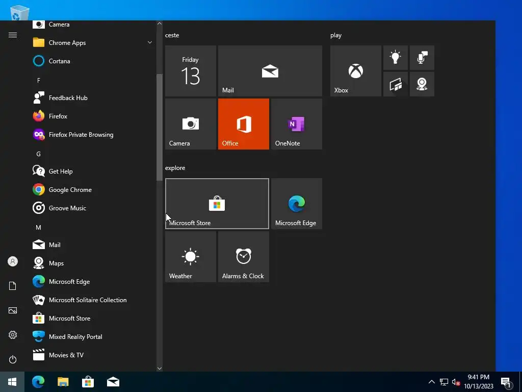
Task: Launch Microsoft Solitaire Collection
Action: (x=93, y=300)
